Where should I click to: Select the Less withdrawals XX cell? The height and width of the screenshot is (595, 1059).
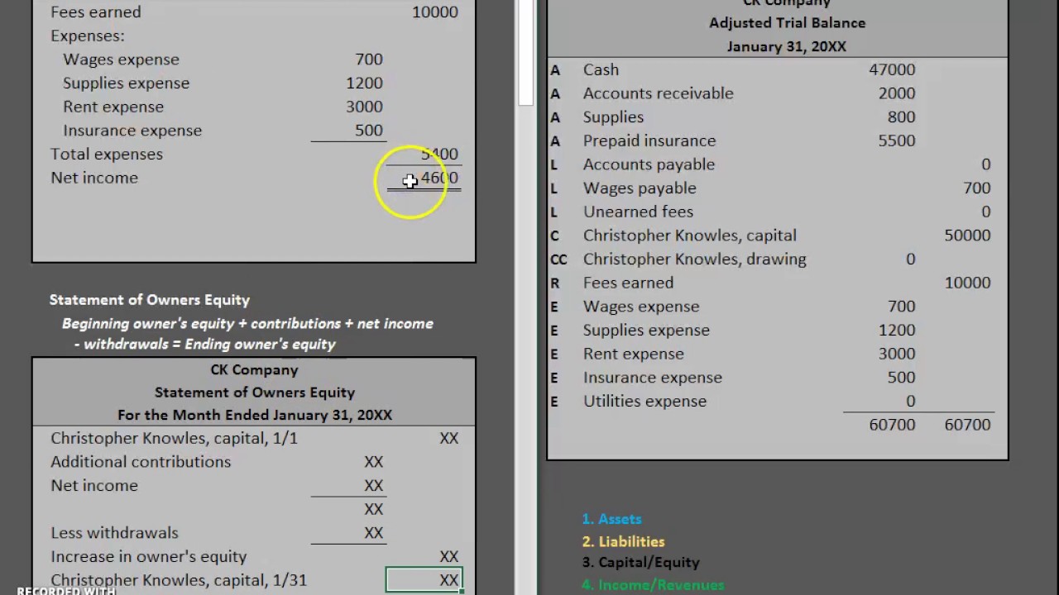[x=374, y=533]
